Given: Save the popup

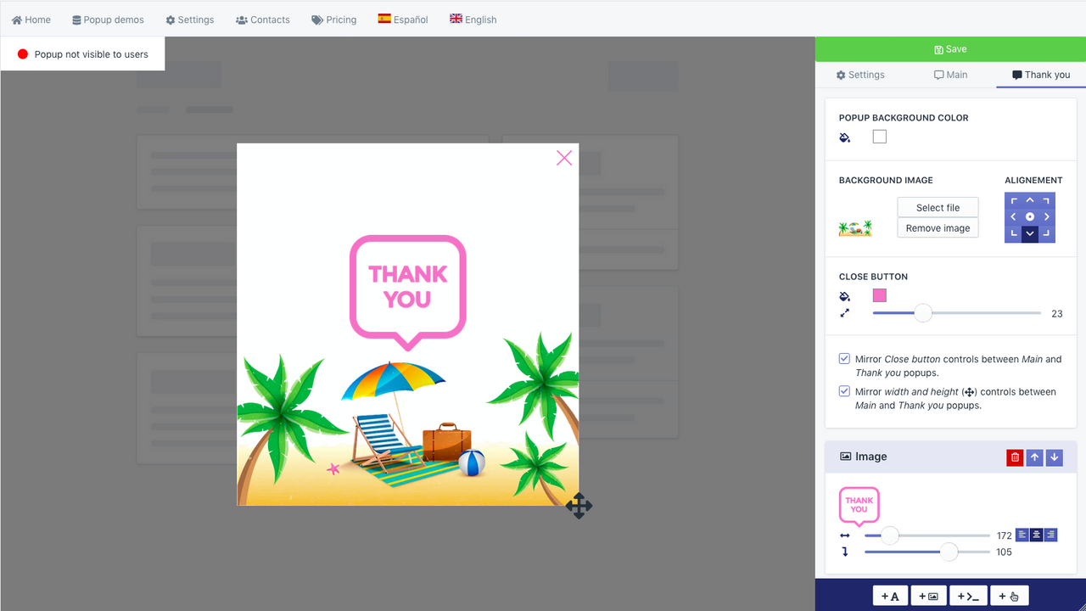Looking at the screenshot, I should [x=949, y=48].
